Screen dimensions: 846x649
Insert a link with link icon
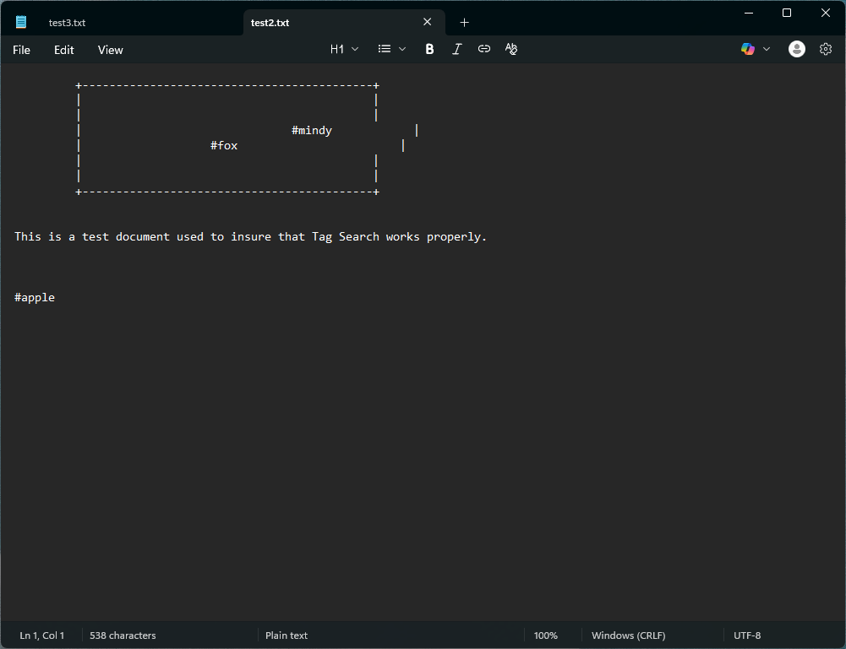484,49
